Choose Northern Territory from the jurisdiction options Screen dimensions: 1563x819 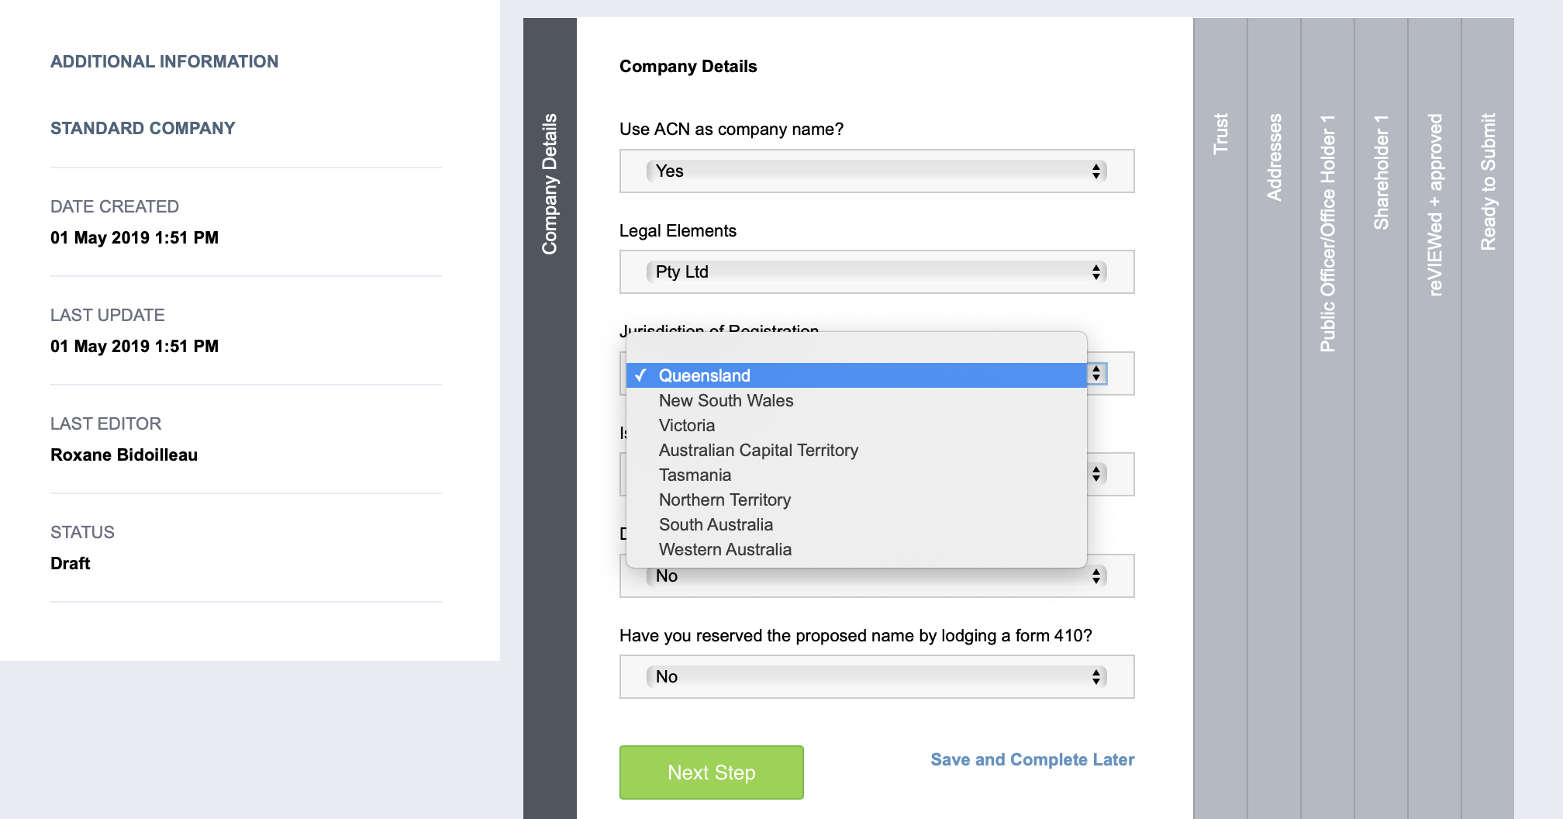pyautogui.click(x=724, y=499)
